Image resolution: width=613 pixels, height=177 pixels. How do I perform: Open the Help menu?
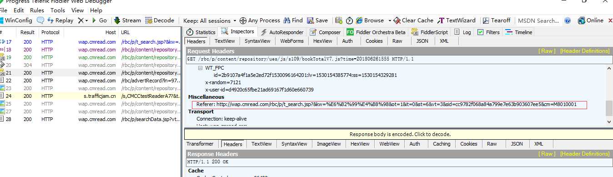(96, 10)
